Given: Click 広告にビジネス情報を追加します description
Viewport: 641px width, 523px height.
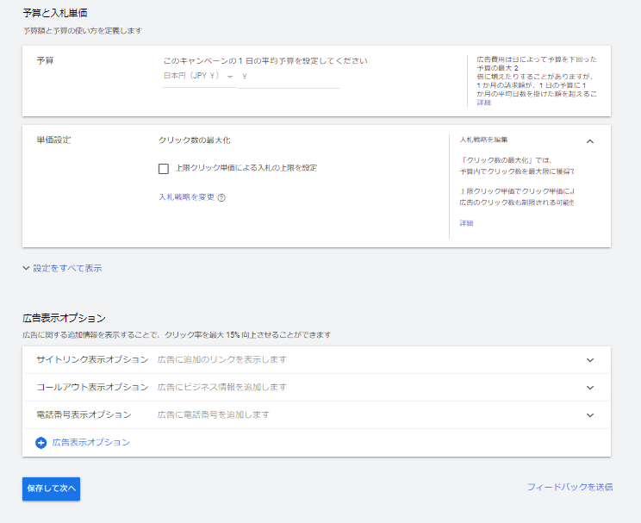Looking at the screenshot, I should 222,387.
